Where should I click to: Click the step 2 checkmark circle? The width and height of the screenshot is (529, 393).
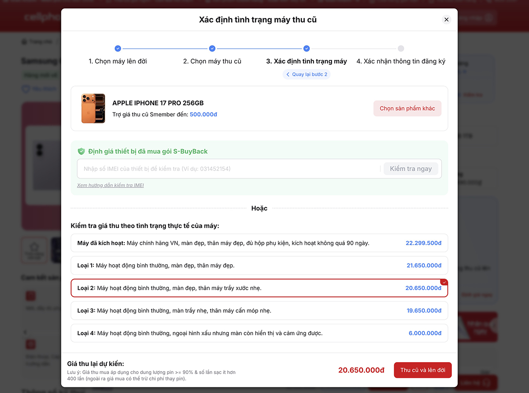point(212,49)
